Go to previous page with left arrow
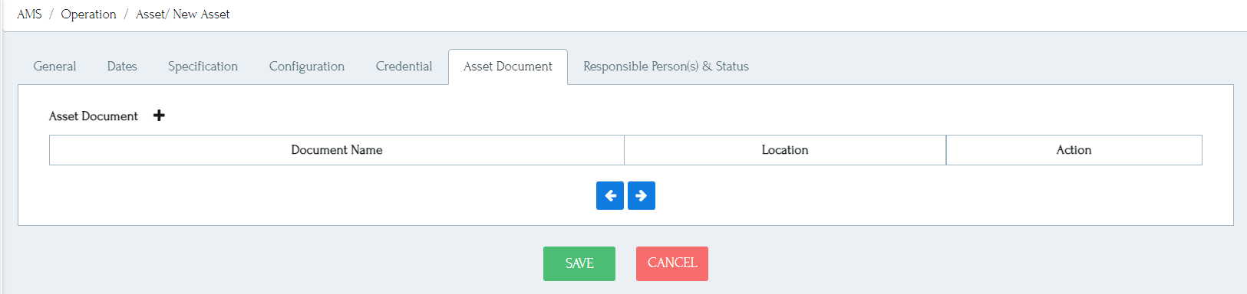Image resolution: width=1247 pixels, height=294 pixels. [x=610, y=196]
